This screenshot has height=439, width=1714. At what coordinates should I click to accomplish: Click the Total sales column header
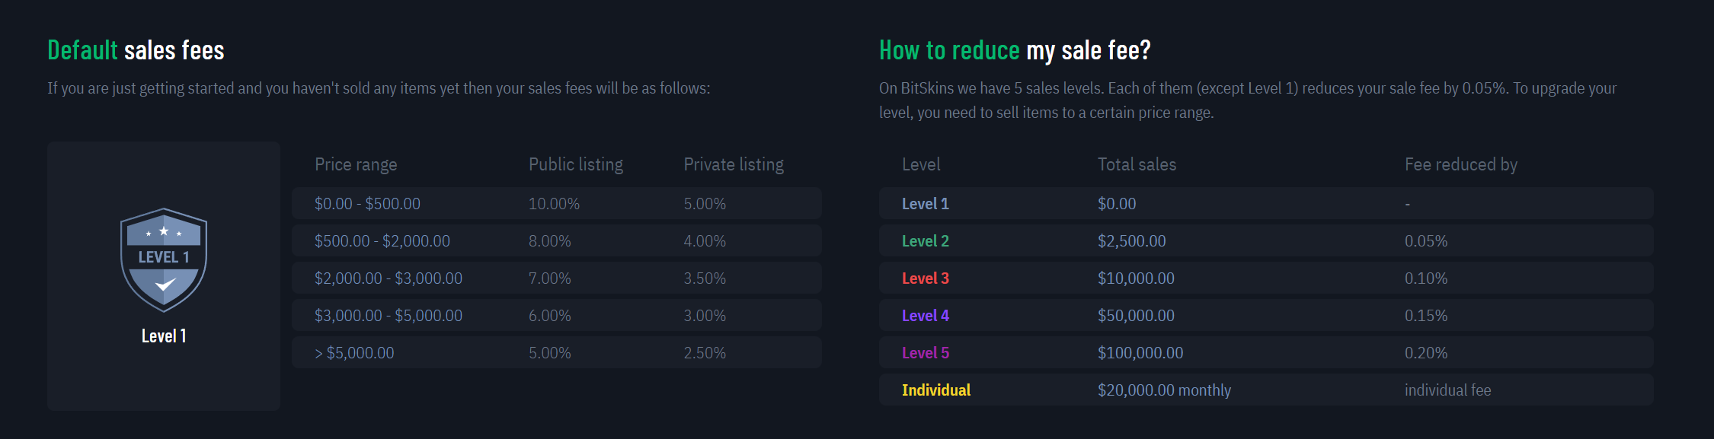click(1137, 164)
